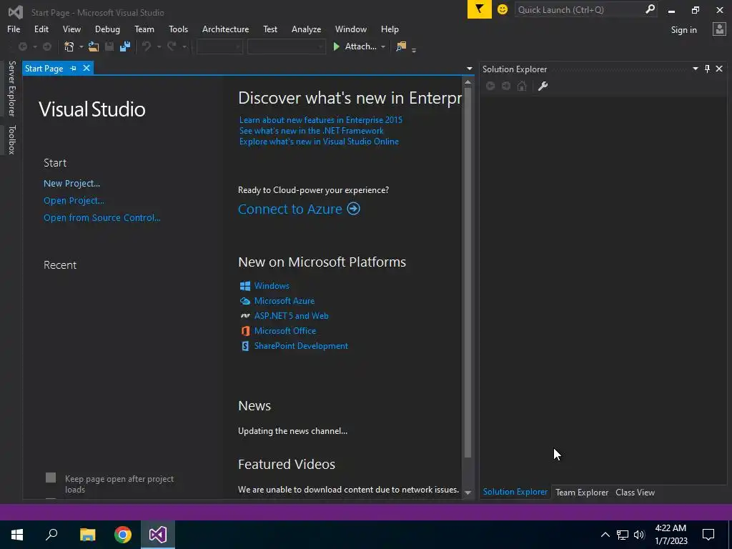Click the Save All toolbar icon
Viewport: 732px width, 549px height.
(124, 46)
